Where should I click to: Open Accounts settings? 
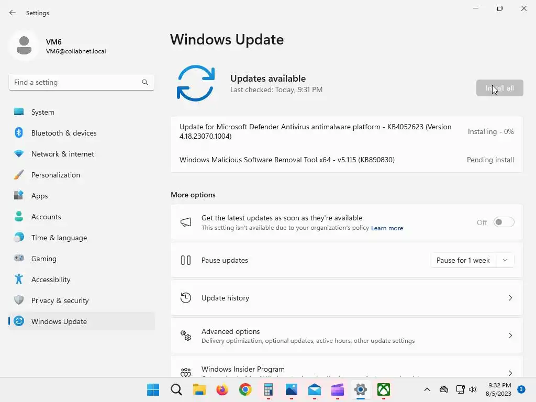[x=81, y=217]
